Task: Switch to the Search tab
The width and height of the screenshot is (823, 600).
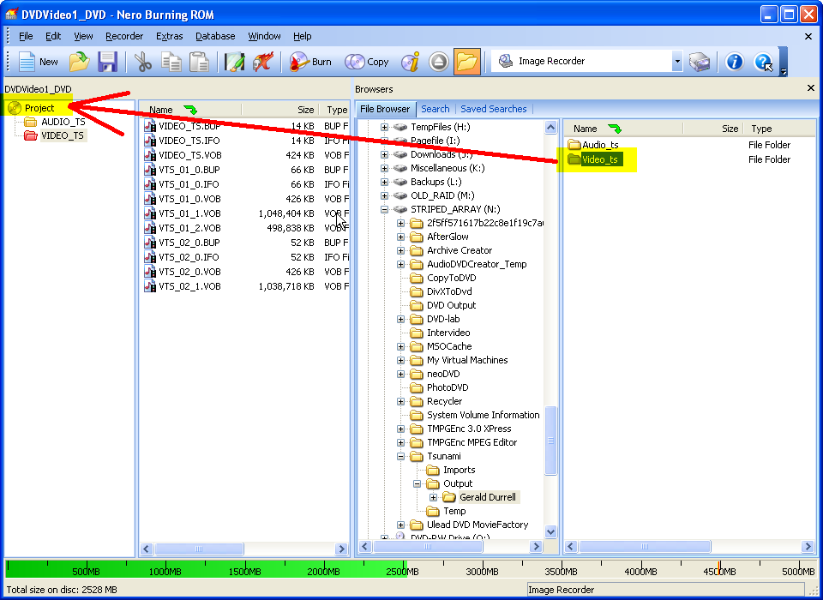Action: tap(435, 109)
